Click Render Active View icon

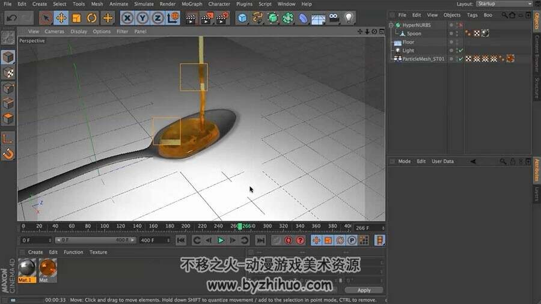point(191,18)
